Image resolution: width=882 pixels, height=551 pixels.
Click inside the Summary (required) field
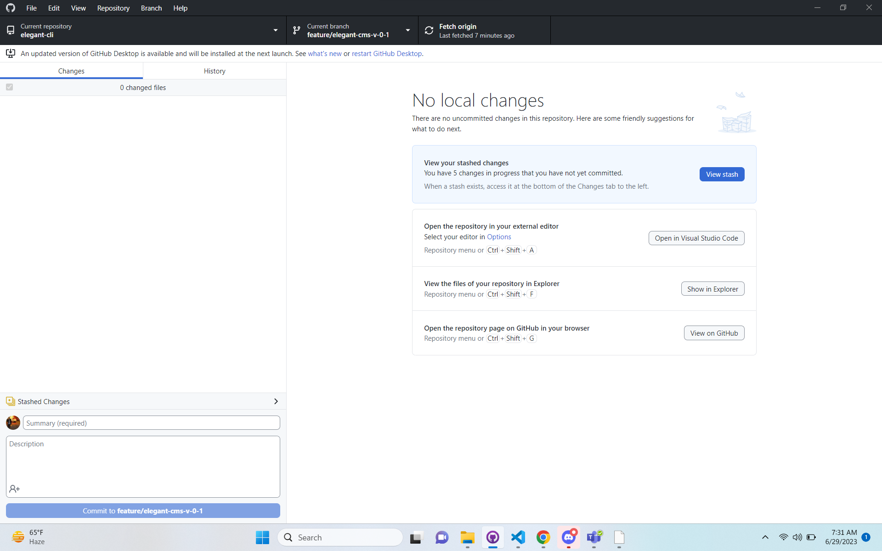[151, 422]
